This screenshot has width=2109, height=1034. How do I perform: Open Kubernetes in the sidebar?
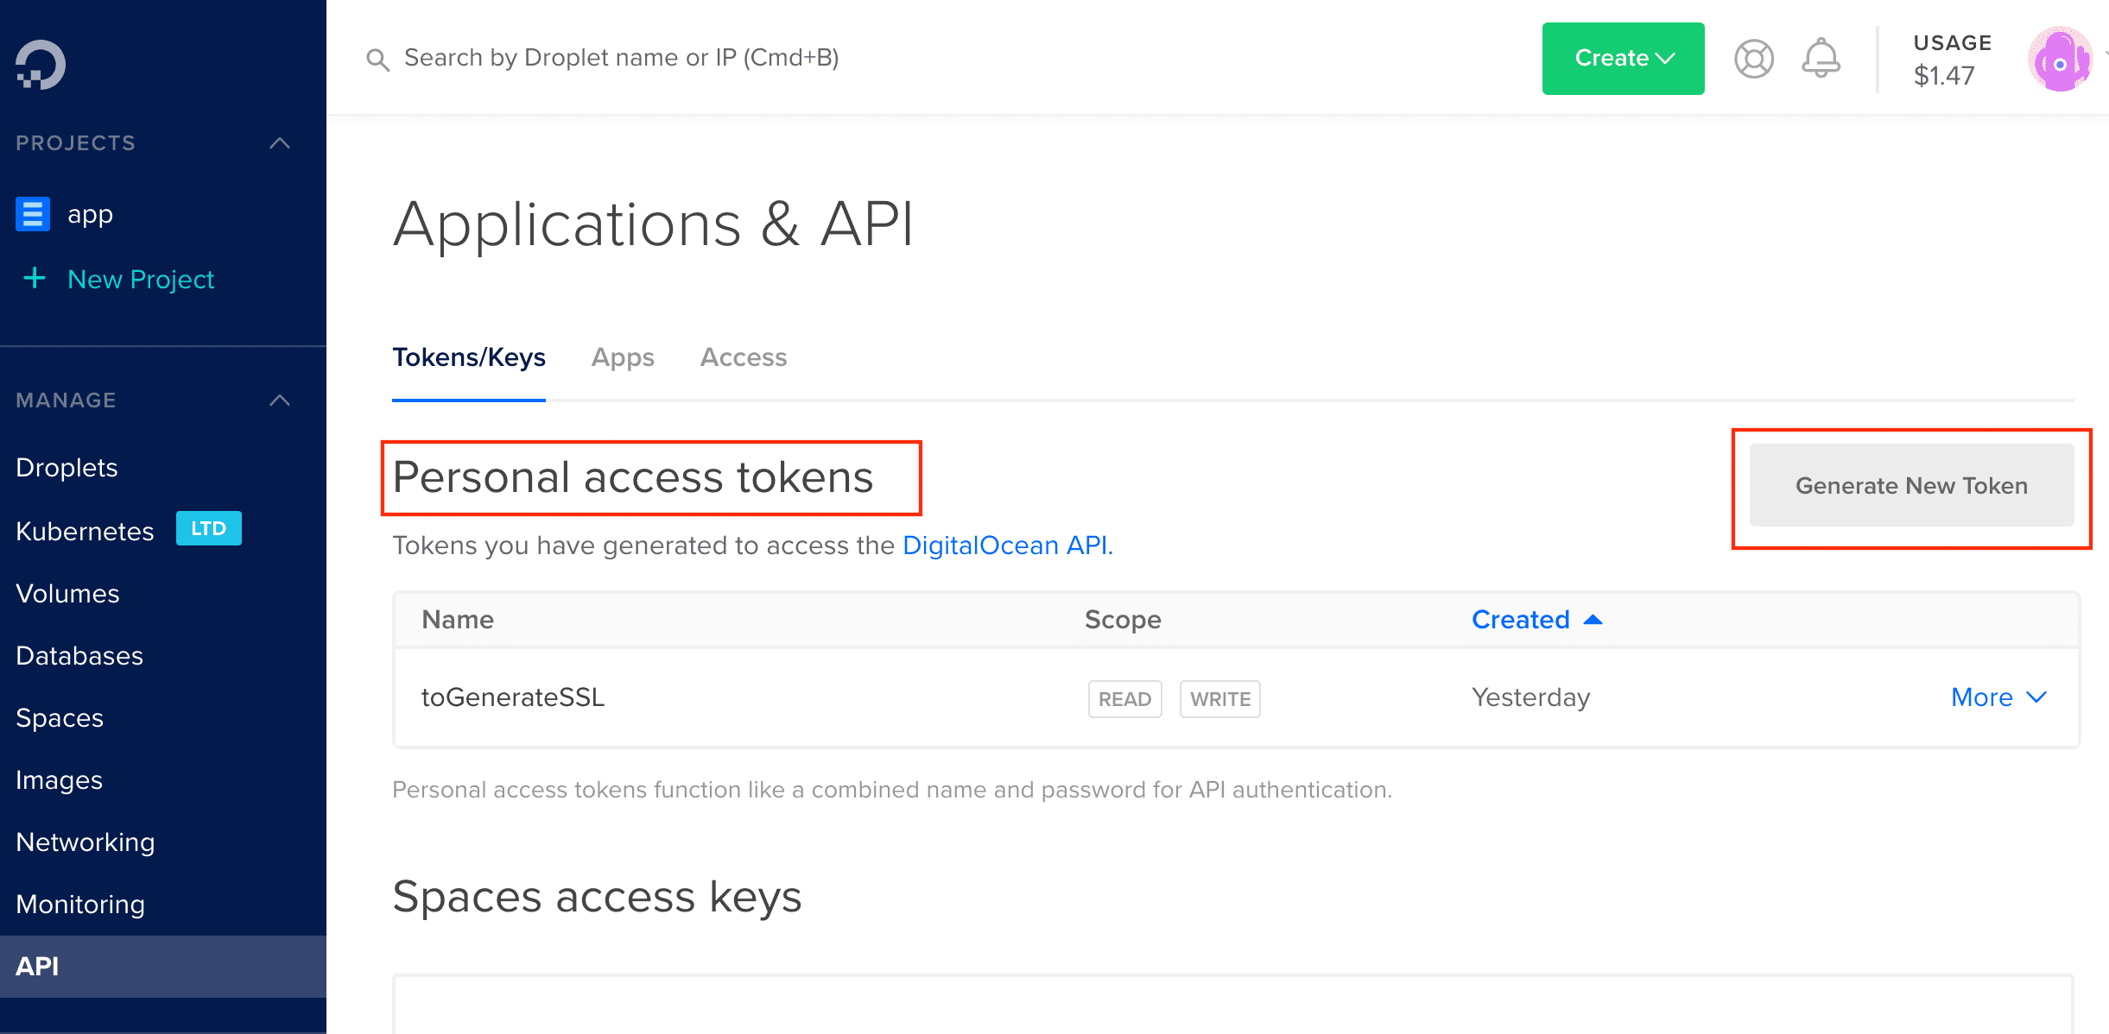pos(85,532)
